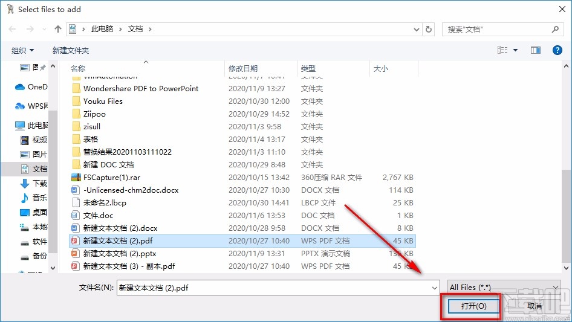The image size is (572, 322).
Task: Click the navigation pane scroll-up arrow
Action: point(53,66)
